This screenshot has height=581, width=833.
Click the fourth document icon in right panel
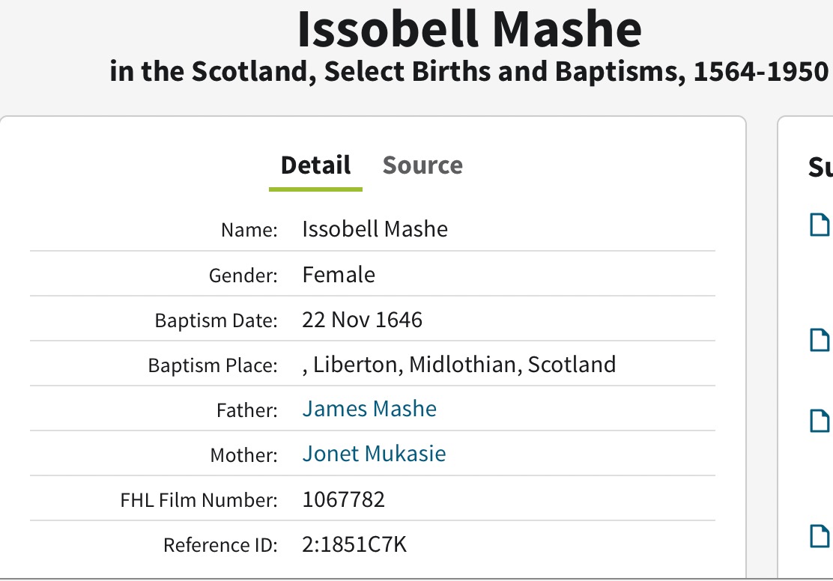pos(821,535)
